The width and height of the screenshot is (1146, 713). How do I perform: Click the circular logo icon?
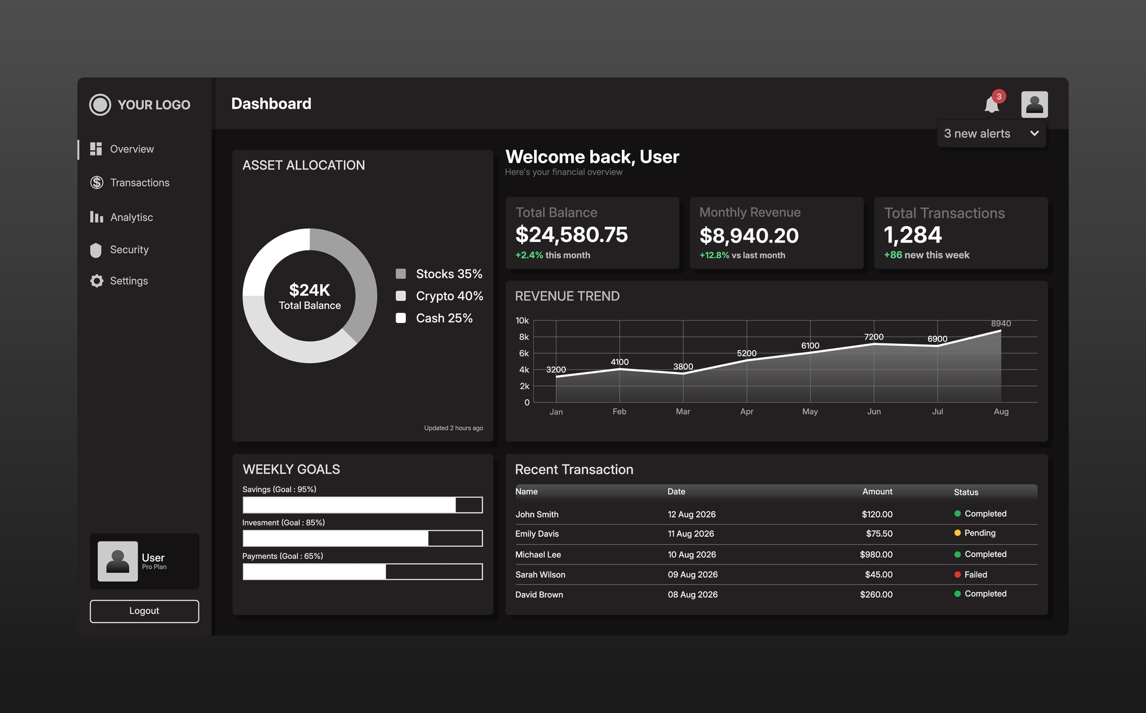click(x=100, y=105)
